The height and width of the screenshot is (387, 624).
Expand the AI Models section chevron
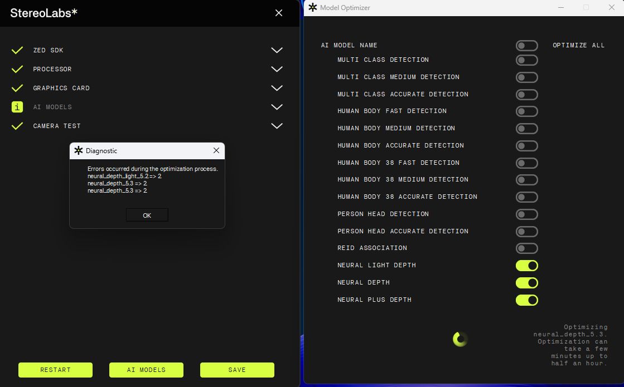pyautogui.click(x=277, y=107)
